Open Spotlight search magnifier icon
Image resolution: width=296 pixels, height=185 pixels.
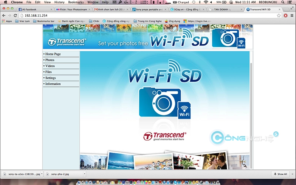pyautogui.click(x=283, y=2)
